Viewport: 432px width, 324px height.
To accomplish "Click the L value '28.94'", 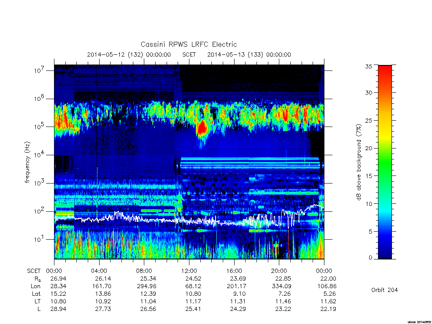I will (58, 309).
